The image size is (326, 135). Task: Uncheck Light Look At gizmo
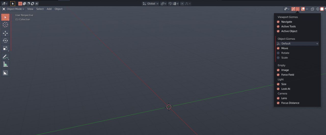[x=278, y=89]
